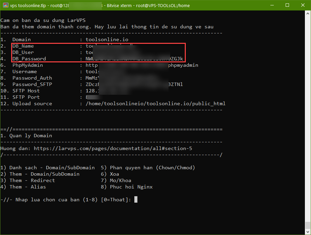The width and height of the screenshot is (311, 235).
Task: Click the 'Password_SFTP' label
Action: (32, 84)
